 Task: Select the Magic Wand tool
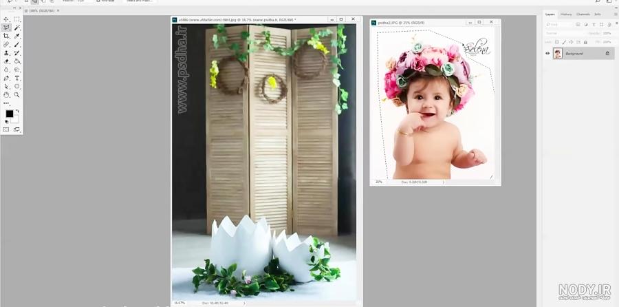tap(17, 28)
